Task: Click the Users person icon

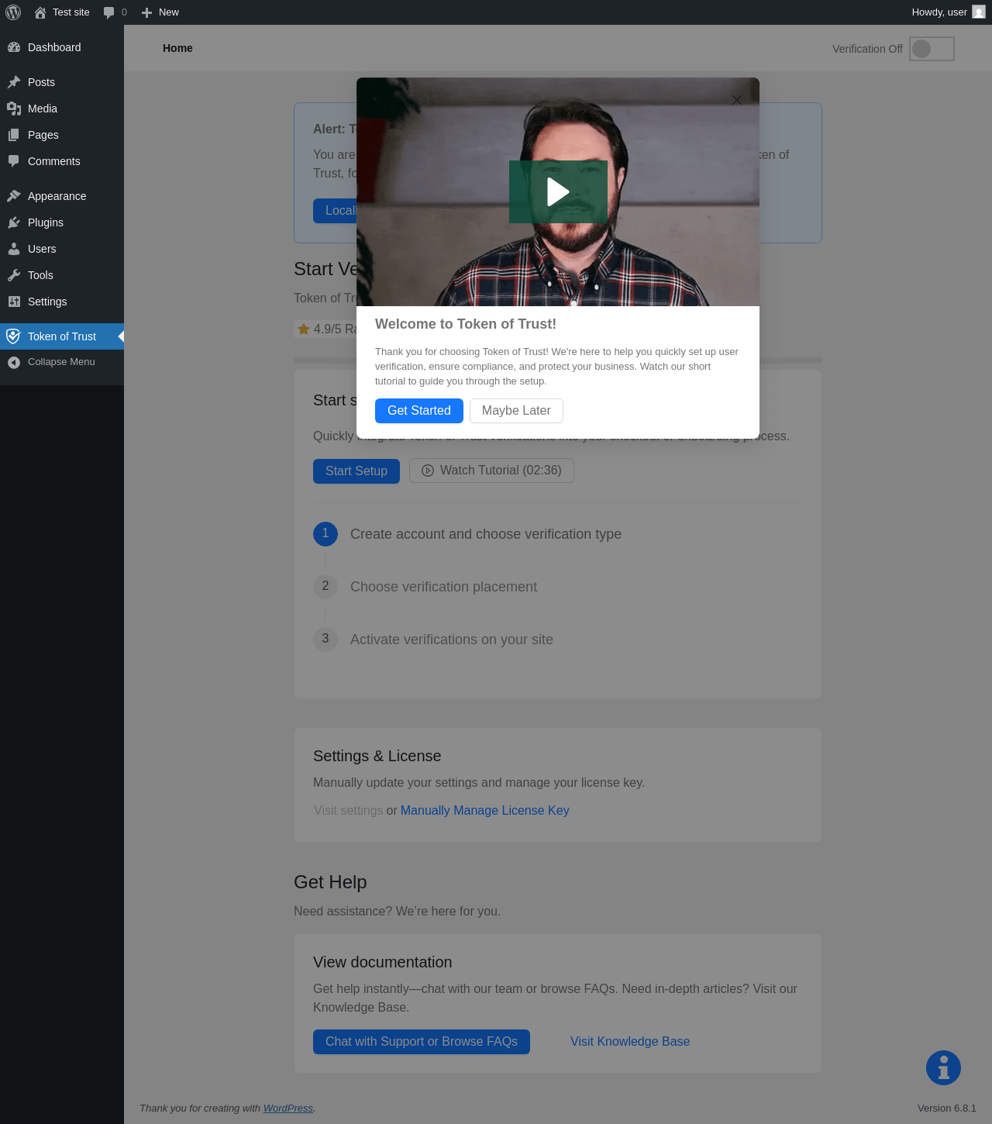Action: point(14,249)
